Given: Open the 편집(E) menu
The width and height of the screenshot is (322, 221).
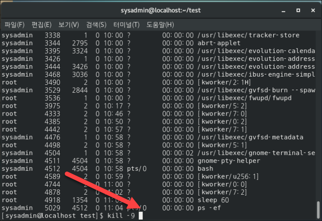Looking at the screenshot, I should pos(42,25).
